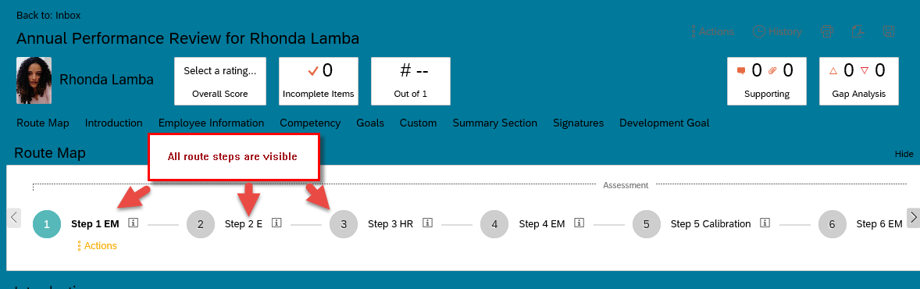
Task: Go to the Development Goal tab
Action: pyautogui.click(x=664, y=123)
